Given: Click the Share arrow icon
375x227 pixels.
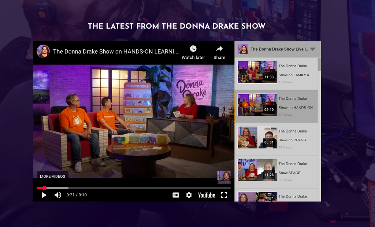Looking at the screenshot, I should tap(219, 49).
